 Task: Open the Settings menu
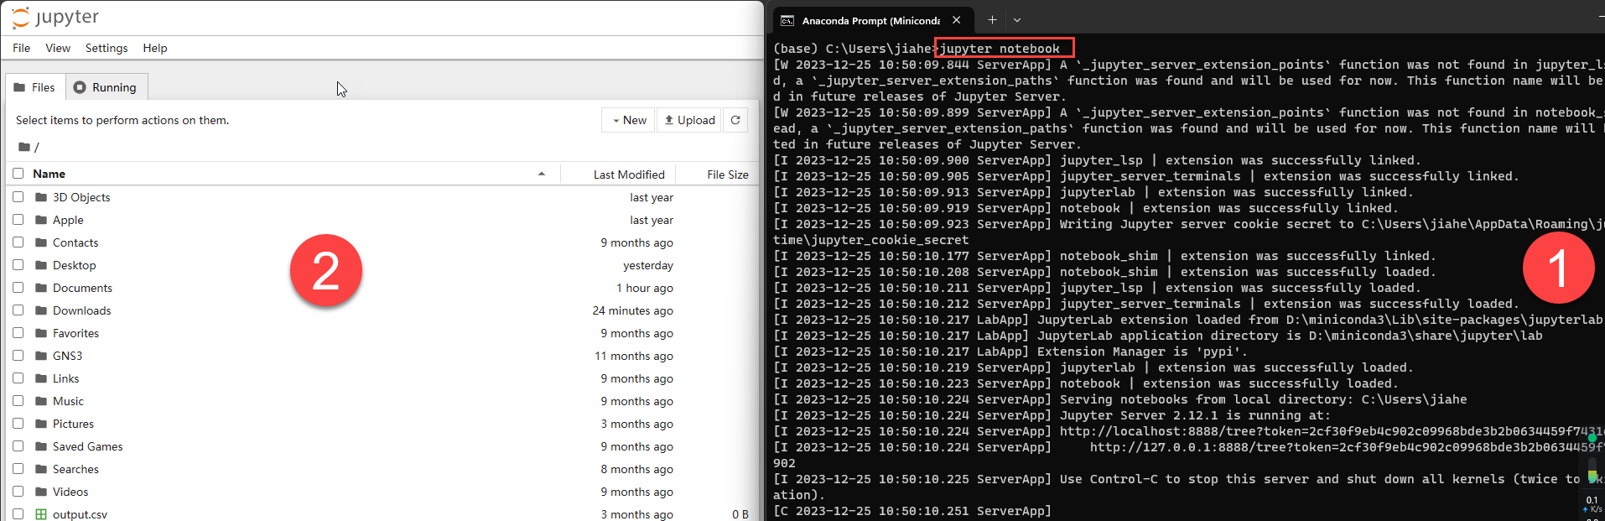click(106, 48)
